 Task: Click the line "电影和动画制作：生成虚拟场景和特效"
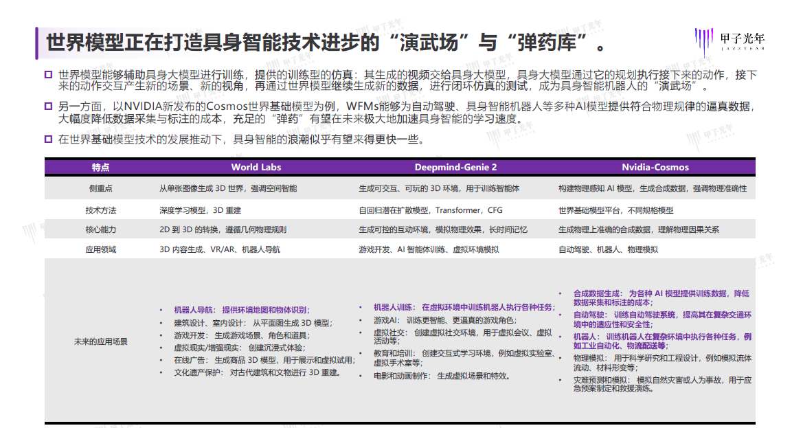[x=442, y=376]
